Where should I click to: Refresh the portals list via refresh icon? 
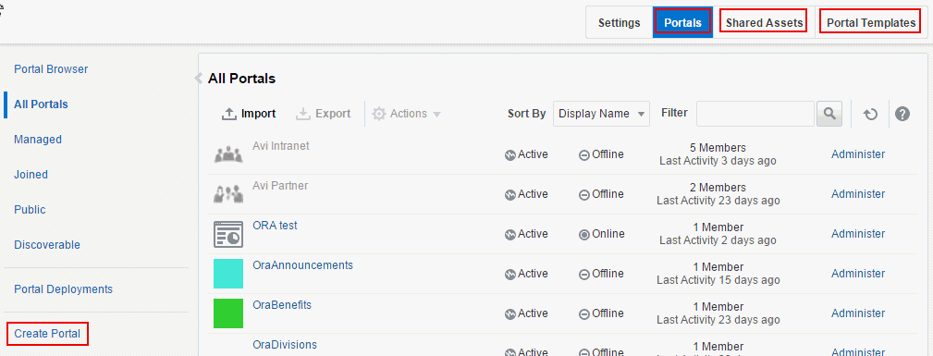(x=870, y=114)
